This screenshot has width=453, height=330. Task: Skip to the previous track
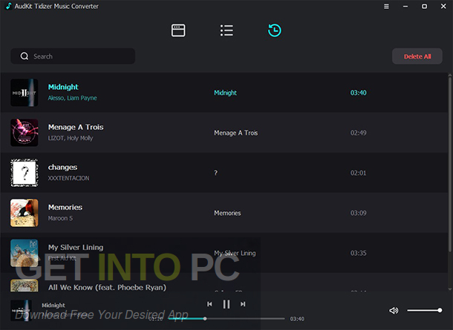pos(209,304)
